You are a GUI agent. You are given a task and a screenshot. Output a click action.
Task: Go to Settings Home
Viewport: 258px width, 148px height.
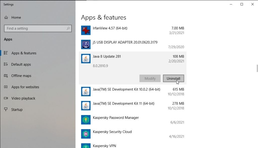16,17
